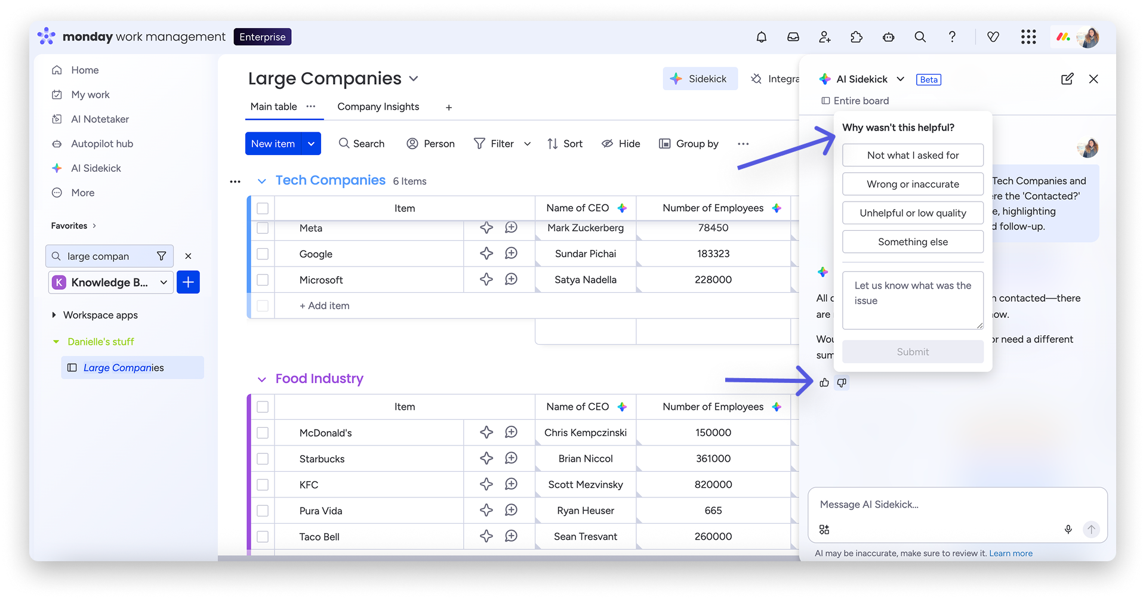Click the AI sparkle icon in Meta row
1146x600 pixels.
pyautogui.click(x=486, y=227)
